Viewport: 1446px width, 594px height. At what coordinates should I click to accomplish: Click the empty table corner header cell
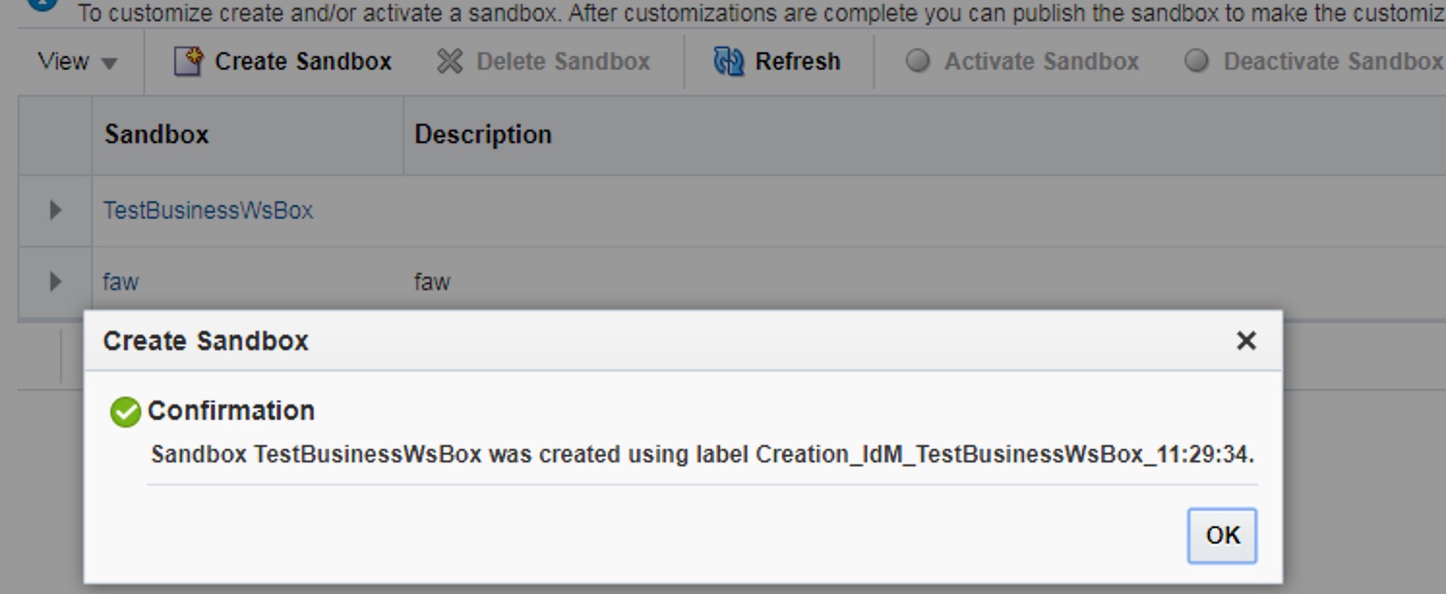(x=55, y=134)
